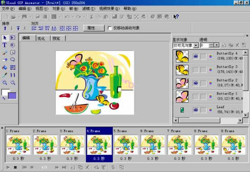Select the Fill bucket tool
This screenshot has height=172, width=250.
coord(5,68)
